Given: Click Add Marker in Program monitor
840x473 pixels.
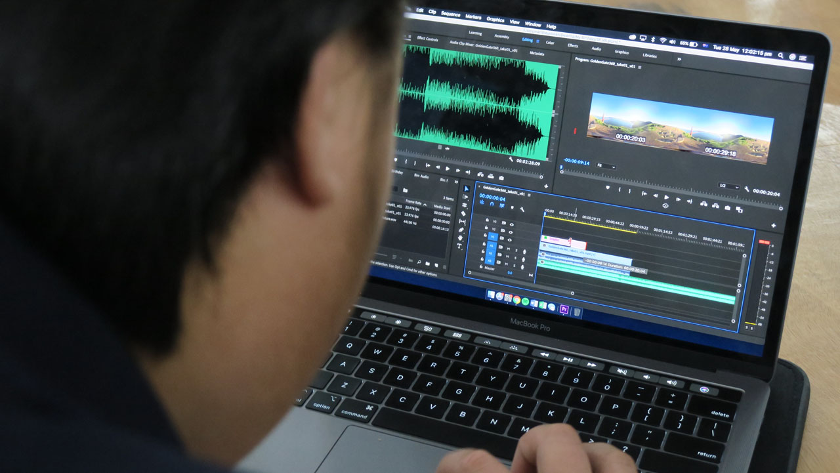Looking at the screenshot, I should tap(608, 188).
